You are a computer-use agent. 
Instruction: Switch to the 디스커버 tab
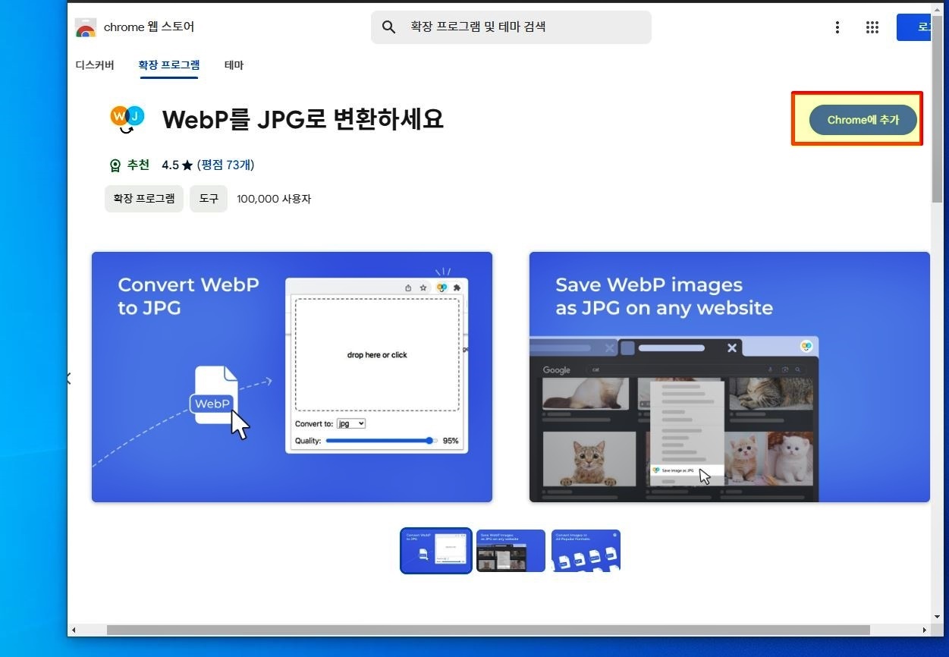click(x=95, y=65)
